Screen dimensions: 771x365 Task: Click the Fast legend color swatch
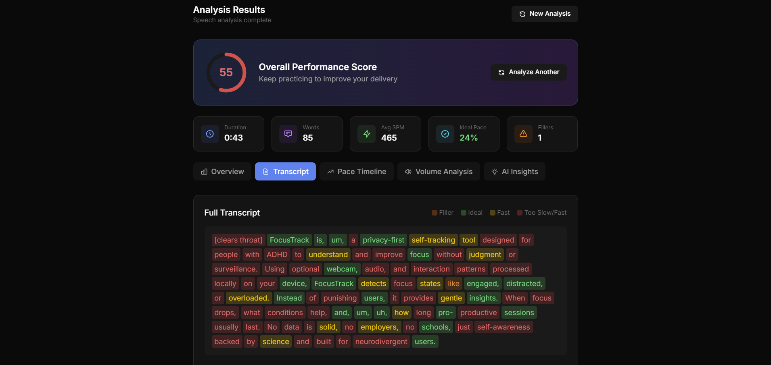(493, 213)
